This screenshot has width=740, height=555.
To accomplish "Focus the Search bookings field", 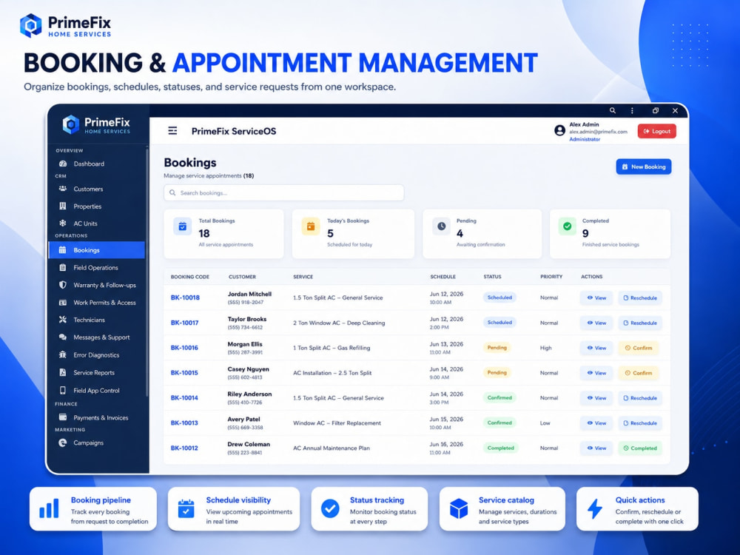I will pyautogui.click(x=284, y=192).
